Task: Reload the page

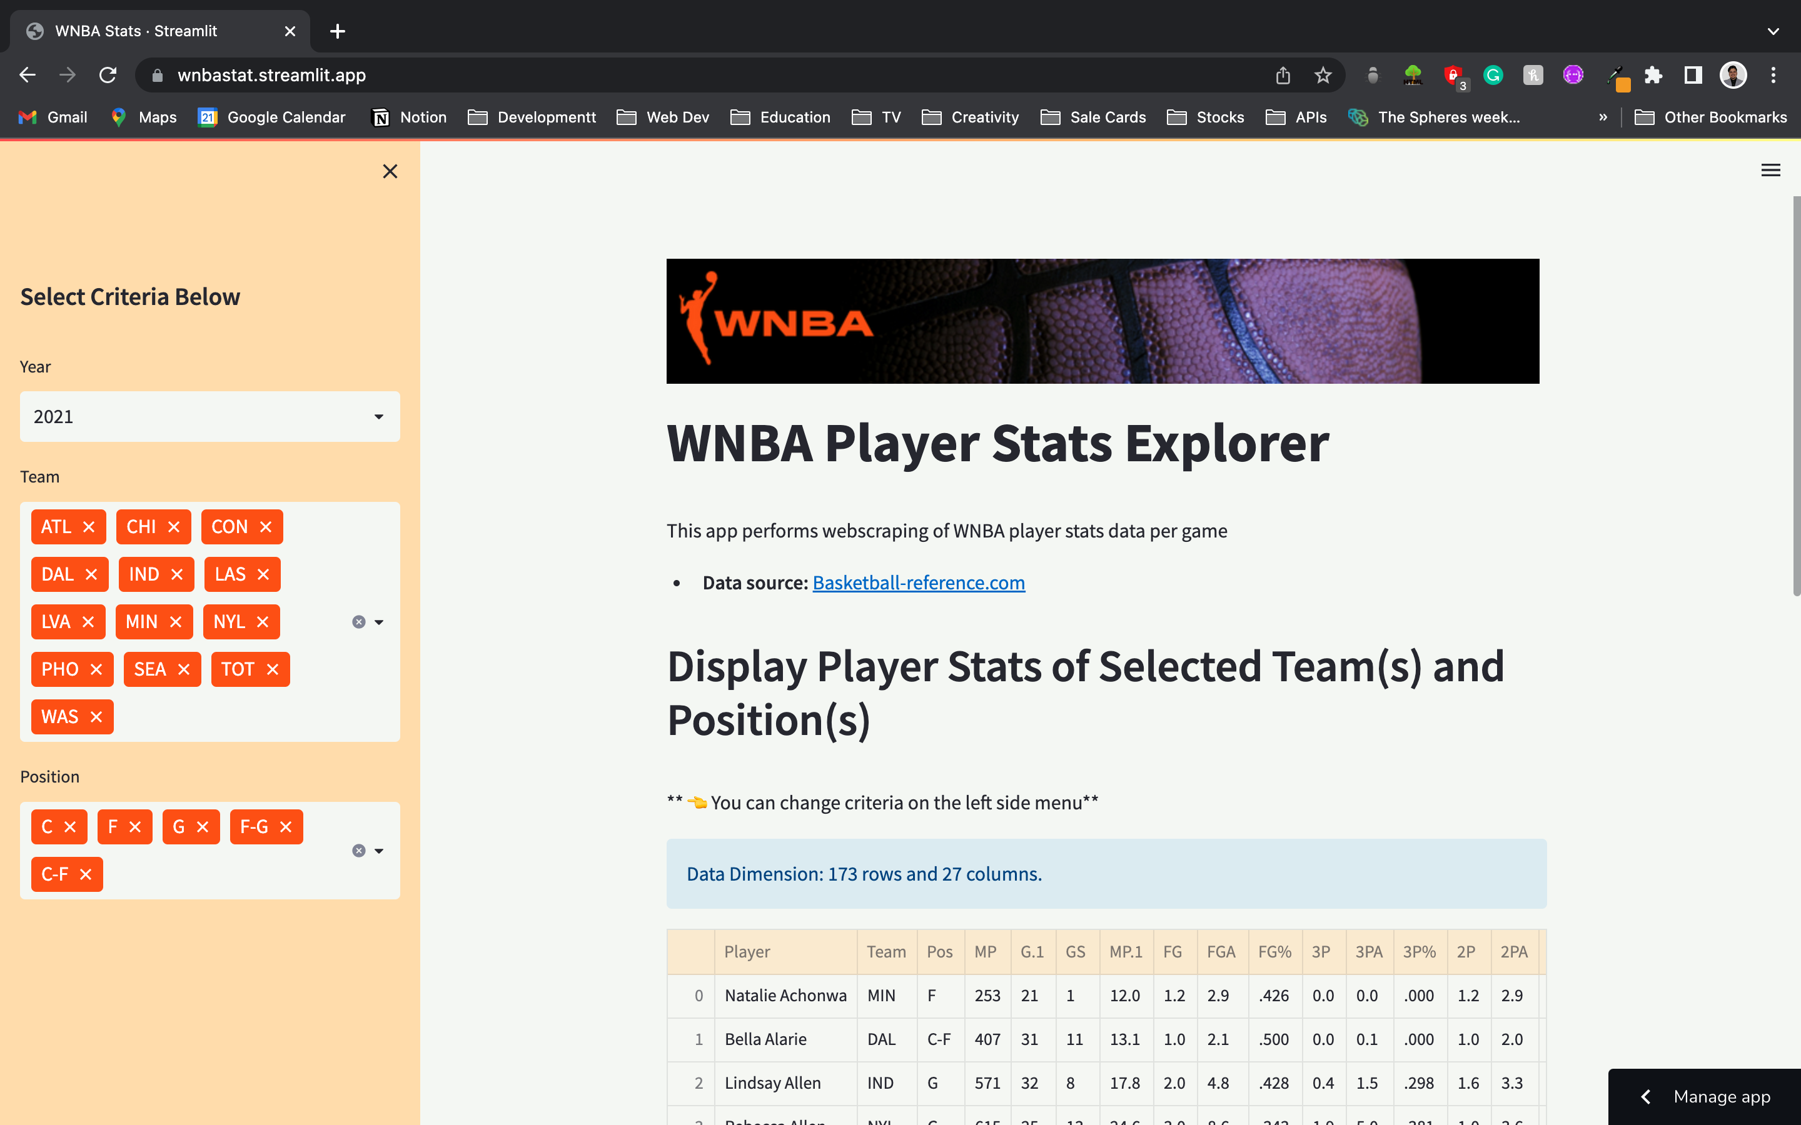Action: pyautogui.click(x=108, y=75)
